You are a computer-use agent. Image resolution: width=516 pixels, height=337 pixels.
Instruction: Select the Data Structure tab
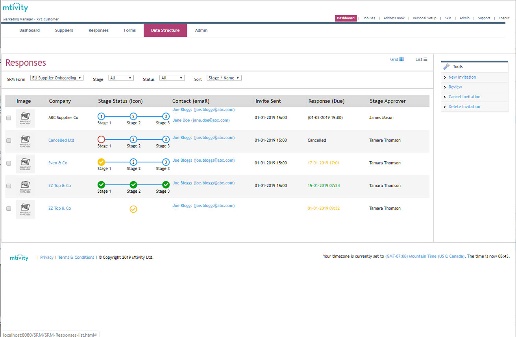[x=165, y=30]
